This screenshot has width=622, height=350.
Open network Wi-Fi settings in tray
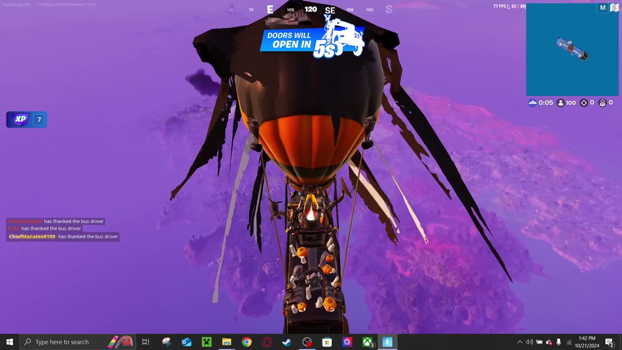pyautogui.click(x=569, y=342)
